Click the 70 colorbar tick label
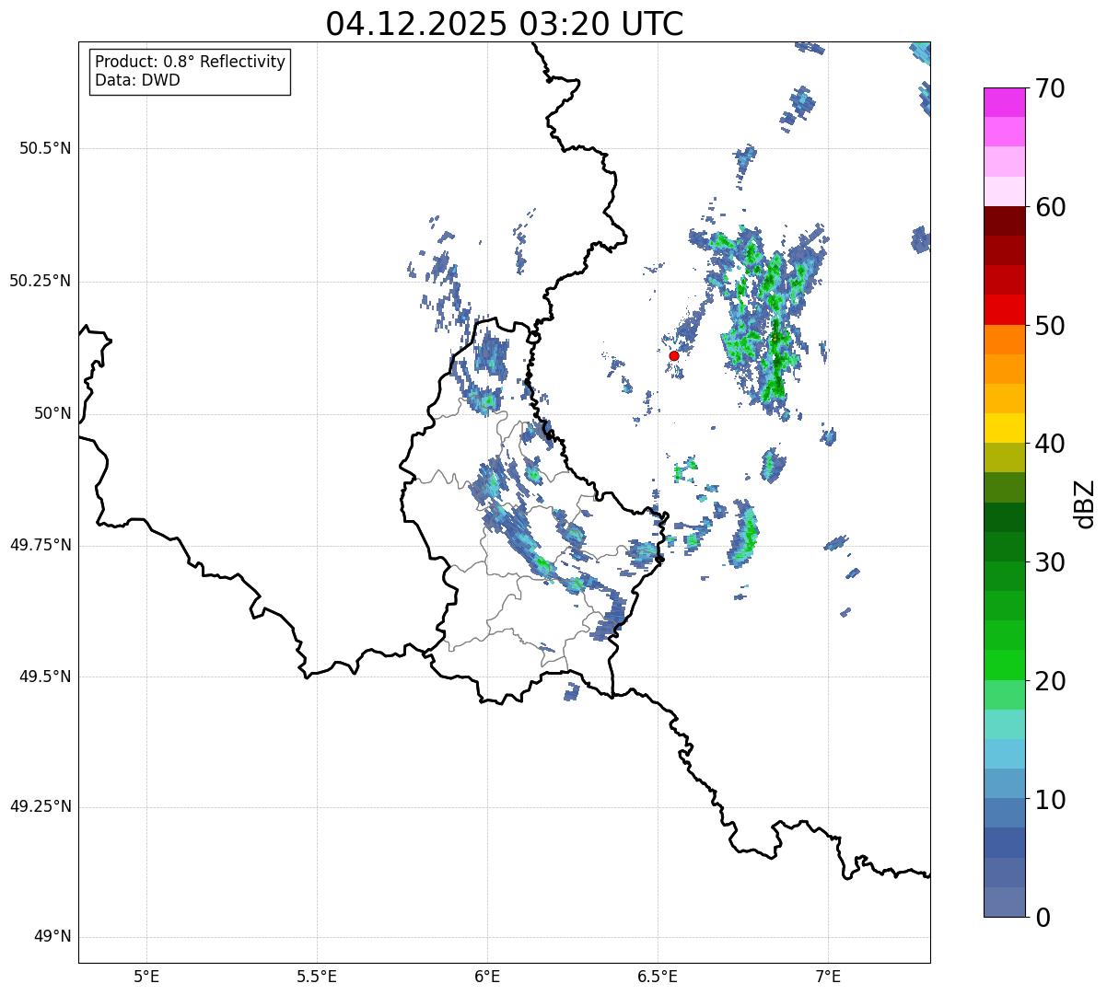 coord(1050,88)
